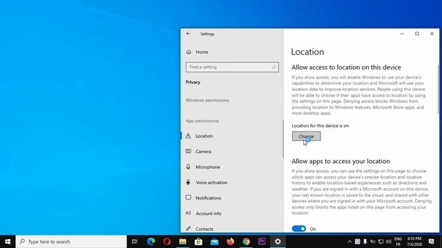Viewport: 442px width, 248px height.
Task: Click "Location for this device is on" text
Action: click(320, 125)
